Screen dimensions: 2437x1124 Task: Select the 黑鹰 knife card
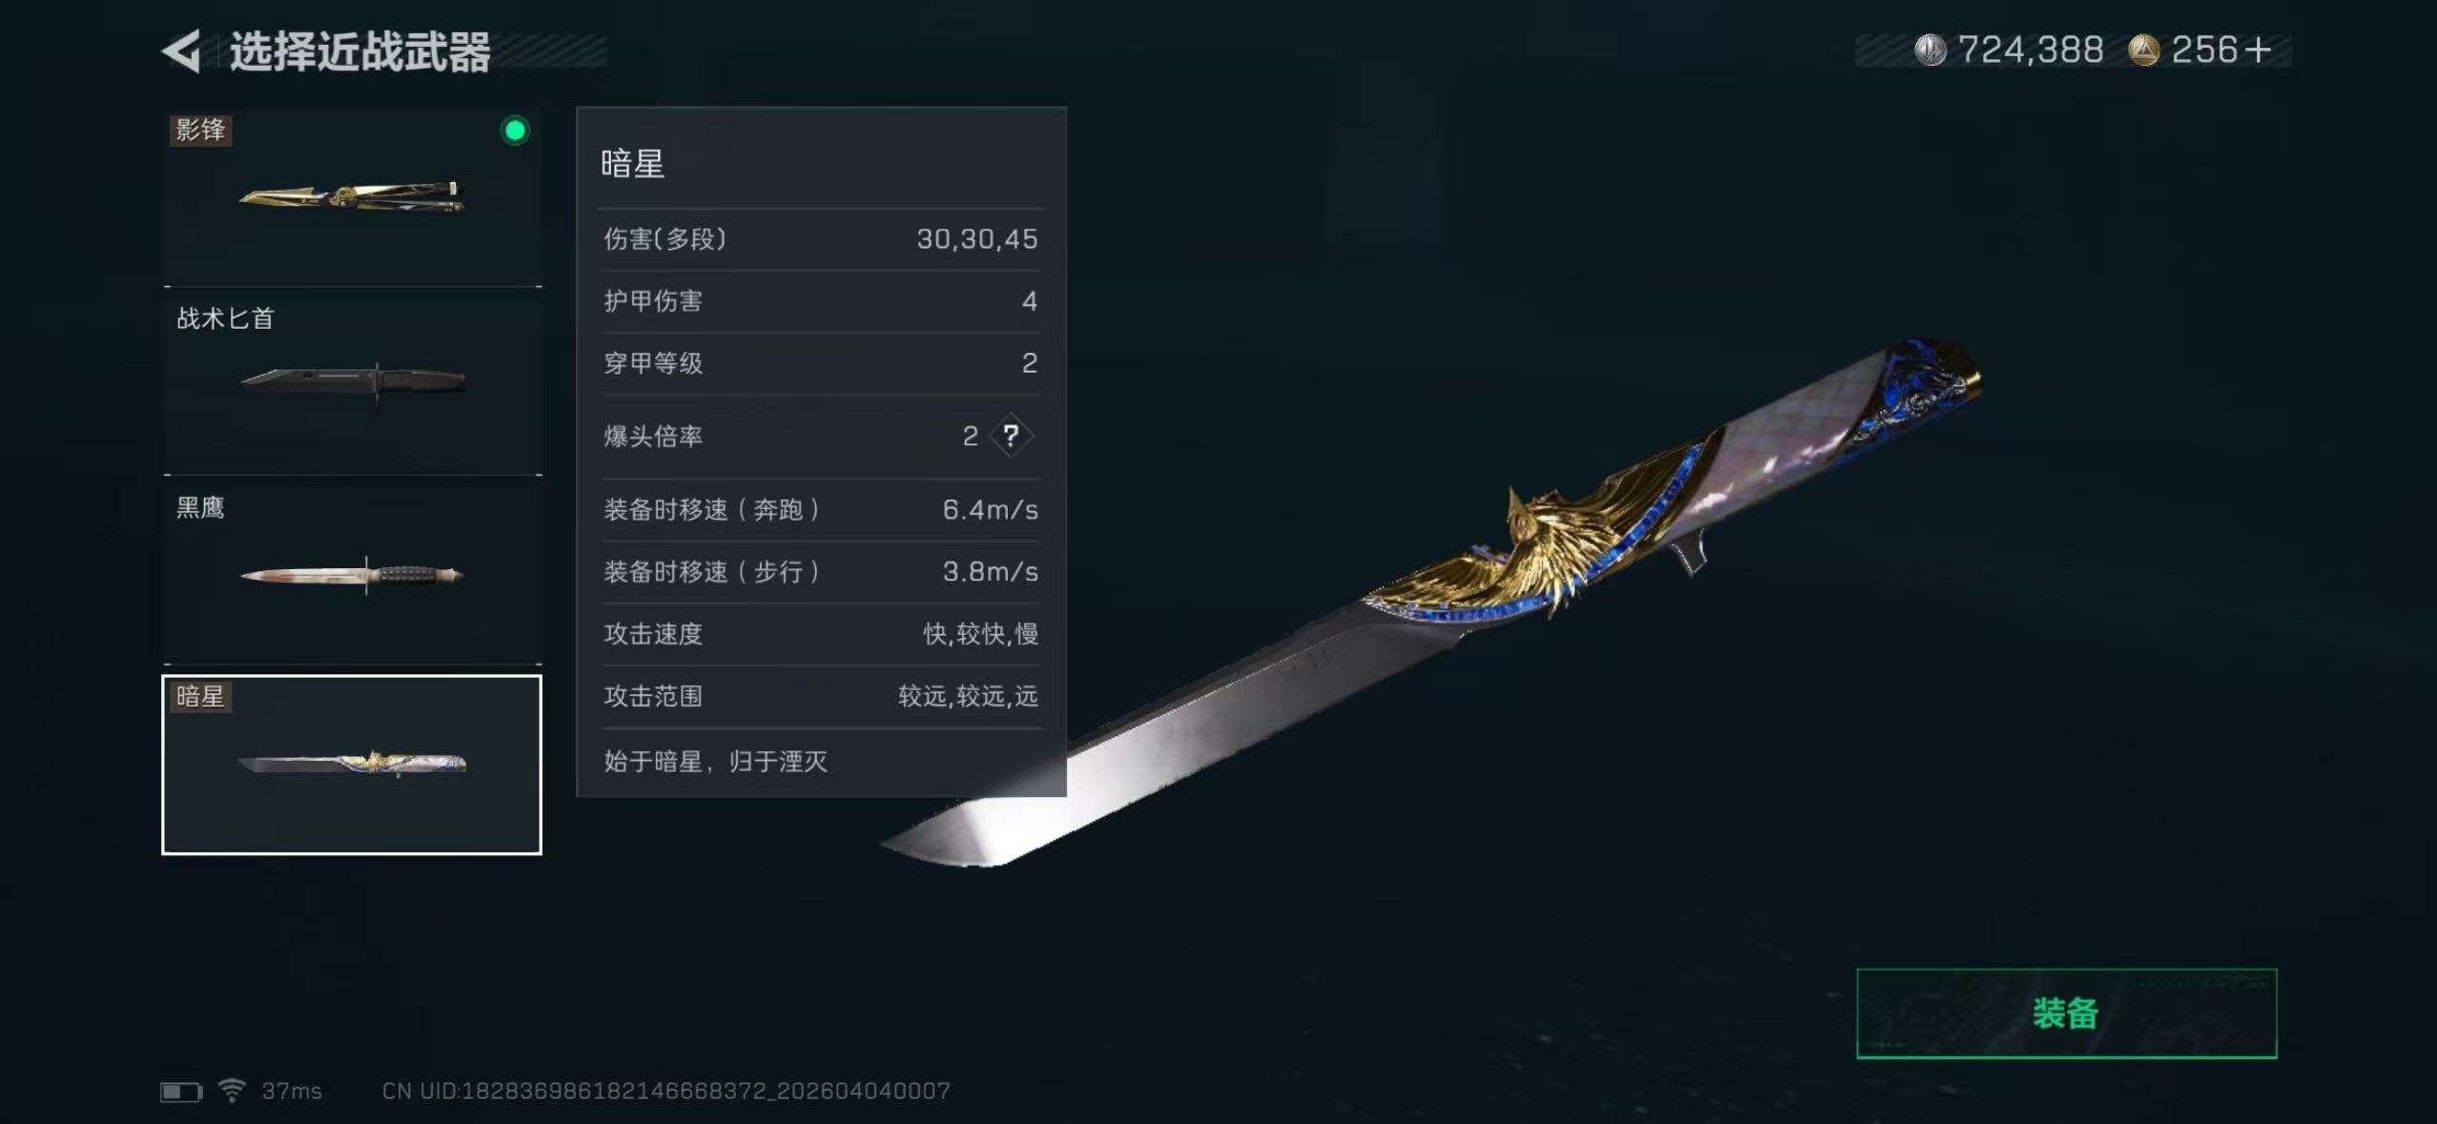click(353, 575)
